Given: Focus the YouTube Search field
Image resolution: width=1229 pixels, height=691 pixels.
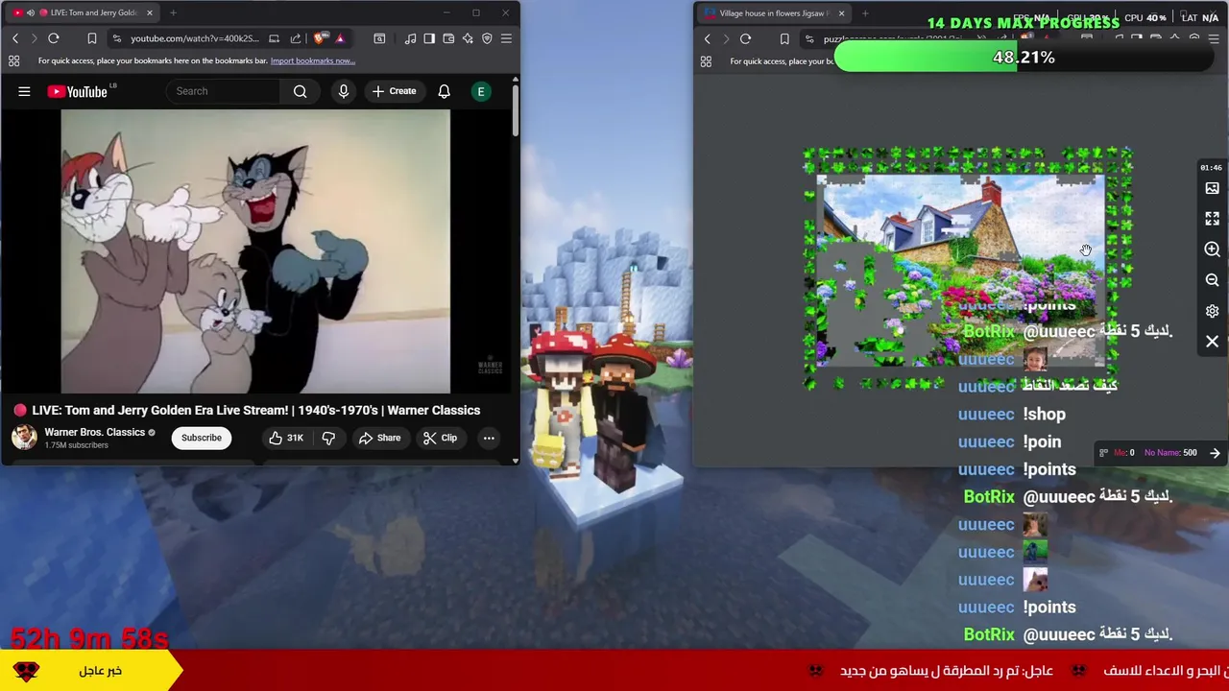Looking at the screenshot, I should click(x=224, y=91).
